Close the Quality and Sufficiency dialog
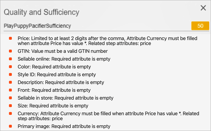 [x=203, y=8]
